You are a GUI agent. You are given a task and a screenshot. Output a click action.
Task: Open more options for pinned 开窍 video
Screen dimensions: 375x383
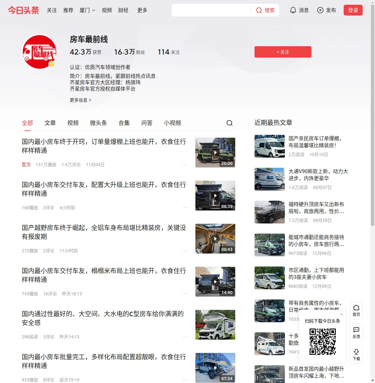click(186, 165)
